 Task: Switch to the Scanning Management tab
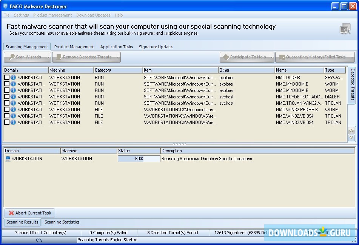pos(27,47)
